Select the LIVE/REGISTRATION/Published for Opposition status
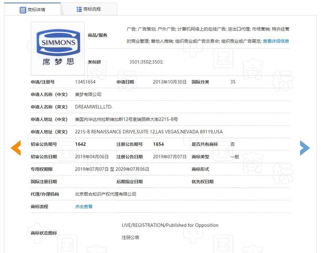This screenshot has width=321, height=253. pyautogui.click(x=170, y=225)
